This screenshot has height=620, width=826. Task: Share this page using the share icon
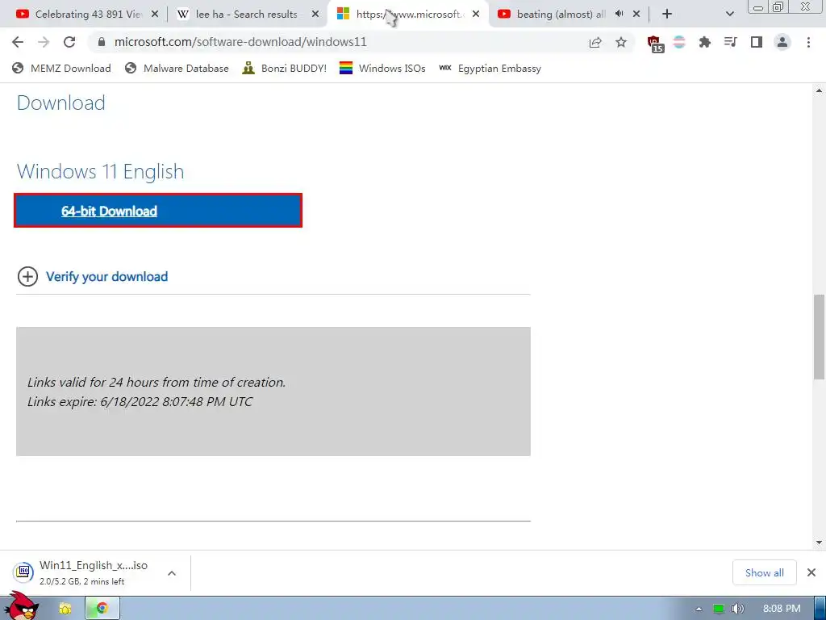tap(595, 42)
